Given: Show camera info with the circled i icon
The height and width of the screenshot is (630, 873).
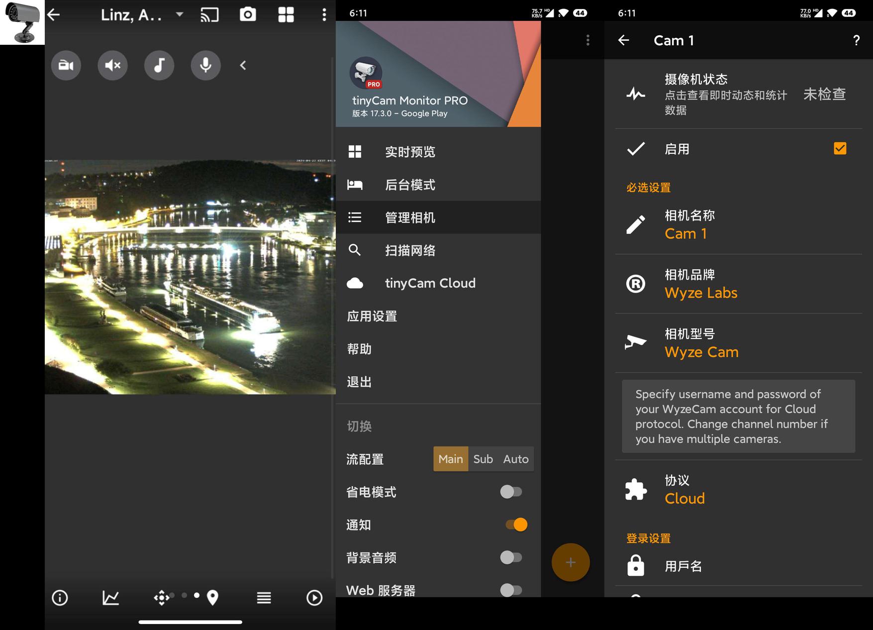Looking at the screenshot, I should pyautogui.click(x=60, y=598).
